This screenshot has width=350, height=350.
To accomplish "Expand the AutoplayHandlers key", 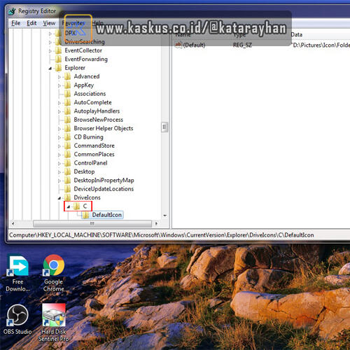I will [59, 111].
